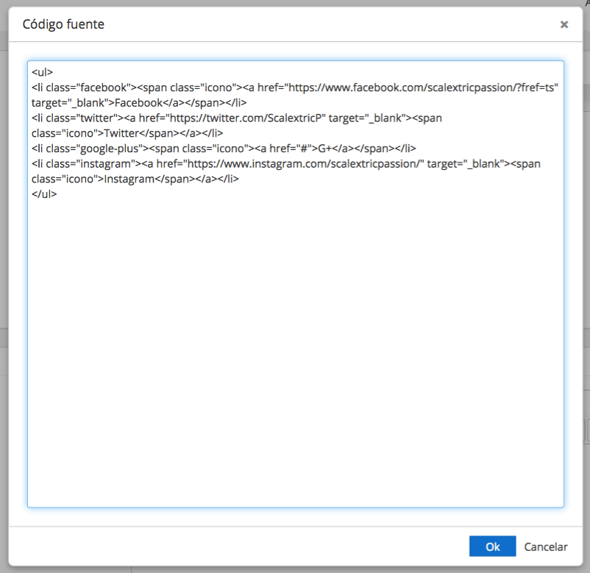Click the Código fuente dialog title
This screenshot has height=573, width=590.
tap(63, 24)
